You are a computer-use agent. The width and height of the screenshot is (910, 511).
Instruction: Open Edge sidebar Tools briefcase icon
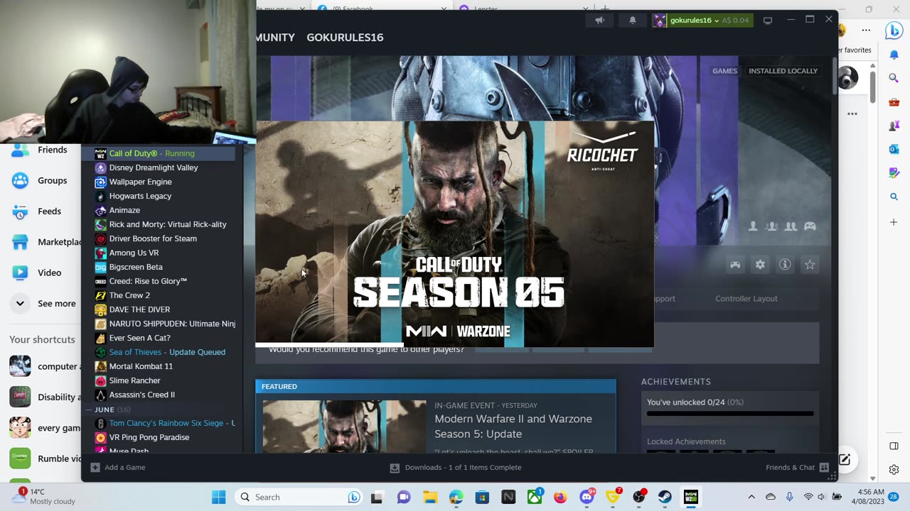coord(894,102)
